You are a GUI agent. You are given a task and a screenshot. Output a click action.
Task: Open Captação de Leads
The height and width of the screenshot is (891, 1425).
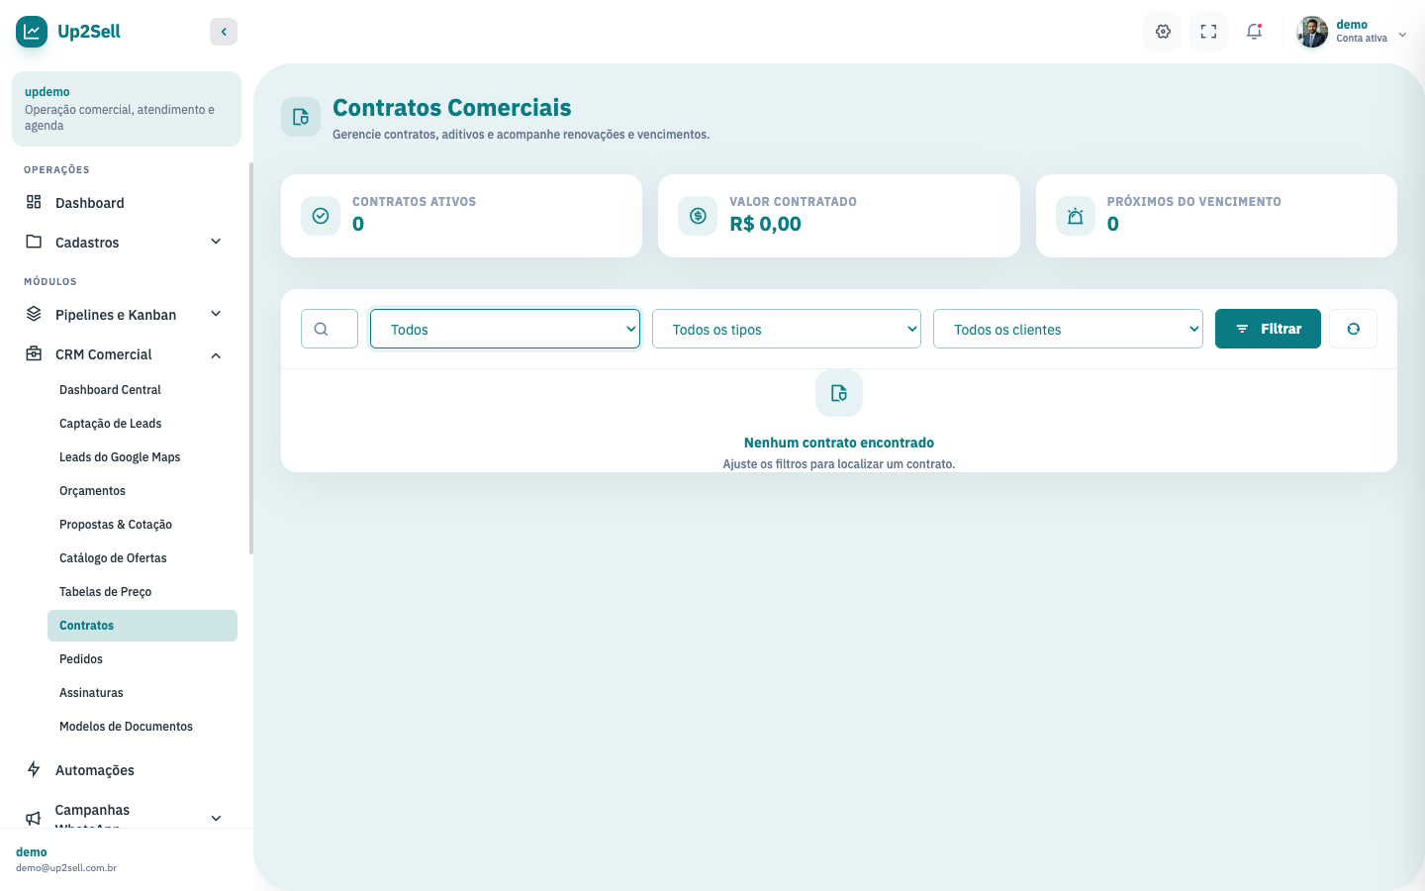[142, 424]
